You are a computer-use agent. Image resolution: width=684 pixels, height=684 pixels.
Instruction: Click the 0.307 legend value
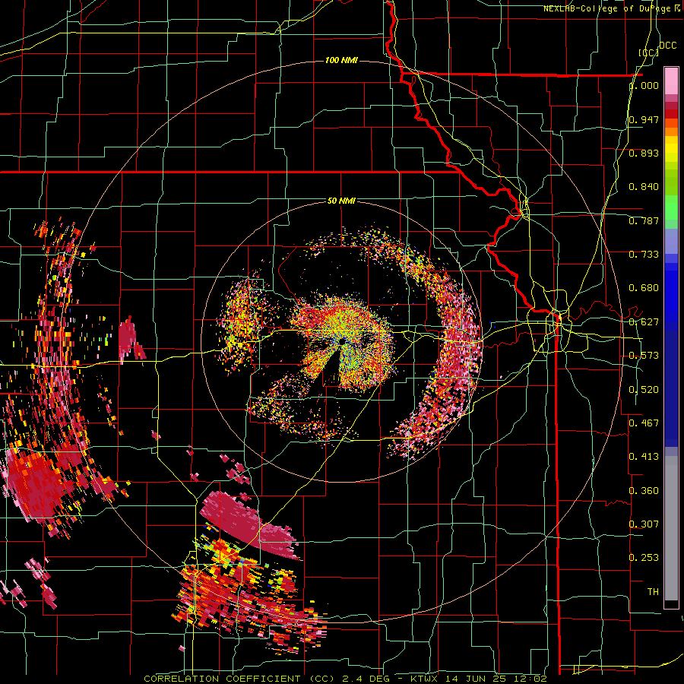(x=644, y=524)
